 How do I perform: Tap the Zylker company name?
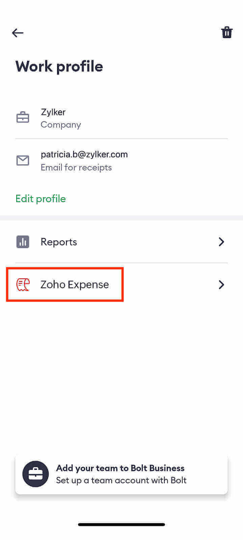coord(53,112)
